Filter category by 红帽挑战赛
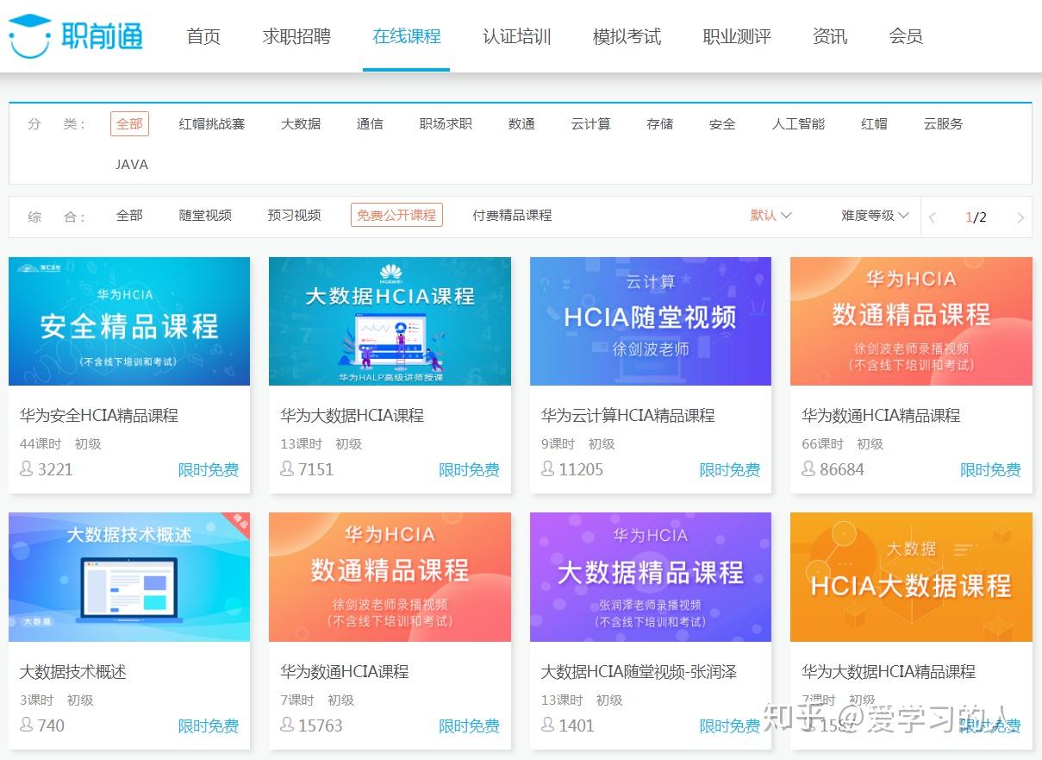 [212, 124]
